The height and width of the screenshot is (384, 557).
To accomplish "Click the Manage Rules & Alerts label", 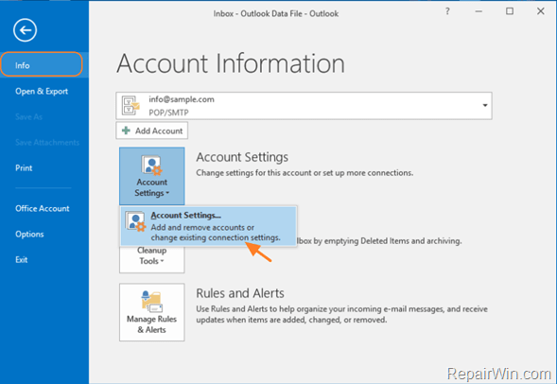I will pos(151,324).
